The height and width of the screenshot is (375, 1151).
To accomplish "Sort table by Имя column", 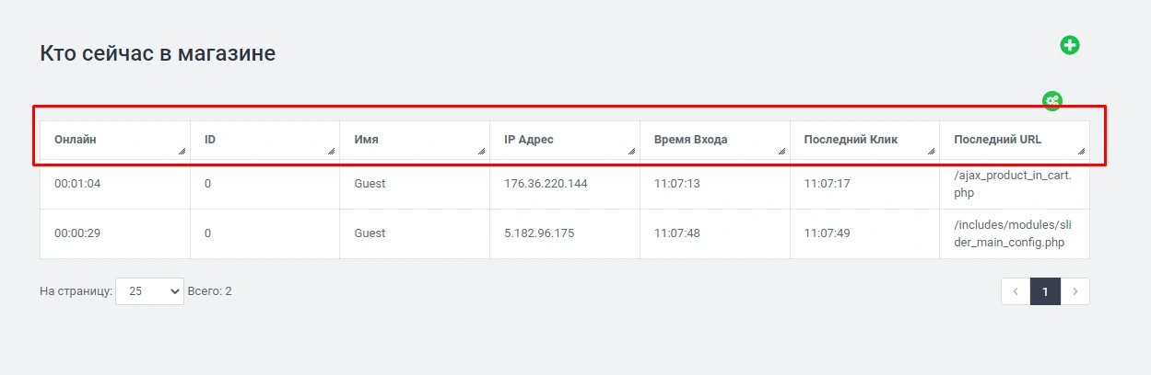I will (x=367, y=140).
